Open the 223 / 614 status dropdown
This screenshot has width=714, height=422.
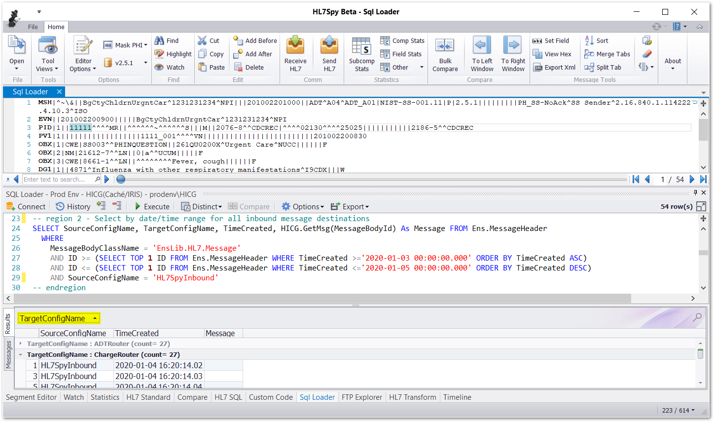pyautogui.click(x=678, y=410)
